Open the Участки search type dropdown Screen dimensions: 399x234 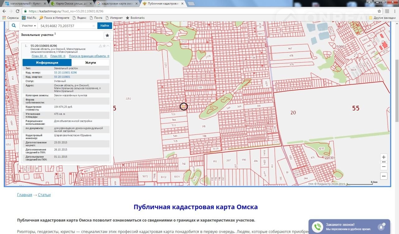coord(29,26)
